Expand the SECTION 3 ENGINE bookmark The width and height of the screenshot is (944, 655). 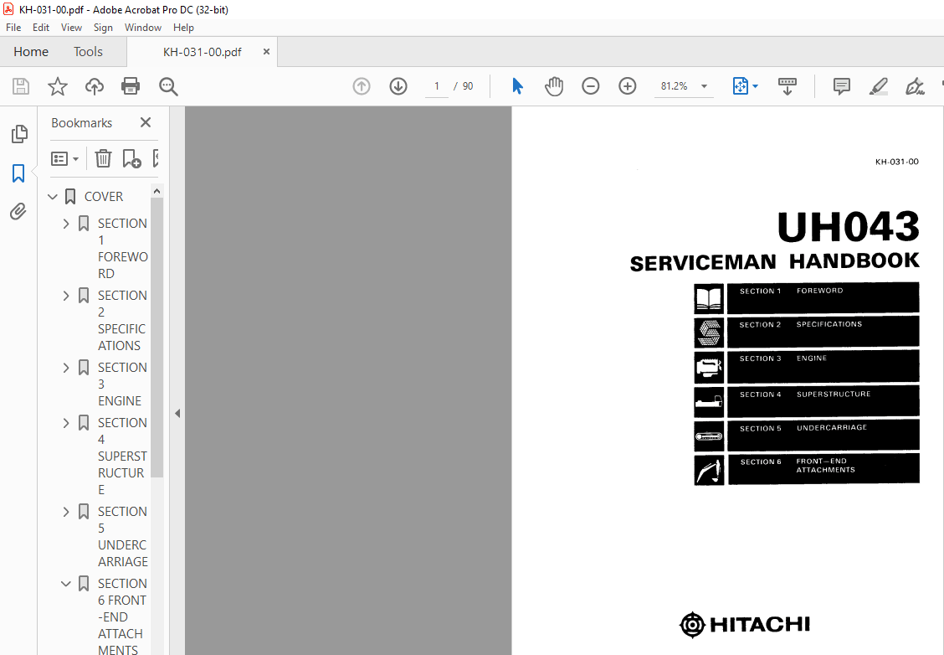[65, 367]
